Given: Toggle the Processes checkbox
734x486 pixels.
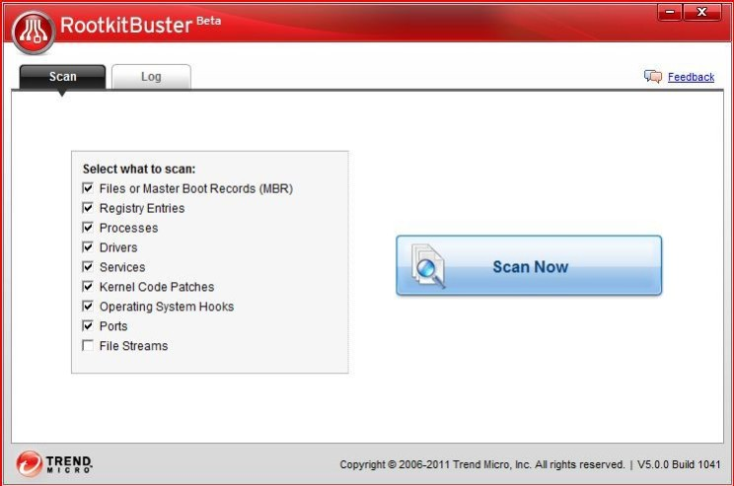Looking at the screenshot, I should (x=88, y=228).
